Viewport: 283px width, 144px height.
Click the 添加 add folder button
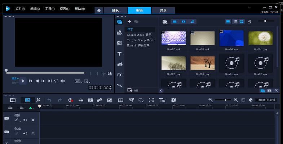(x=133, y=22)
